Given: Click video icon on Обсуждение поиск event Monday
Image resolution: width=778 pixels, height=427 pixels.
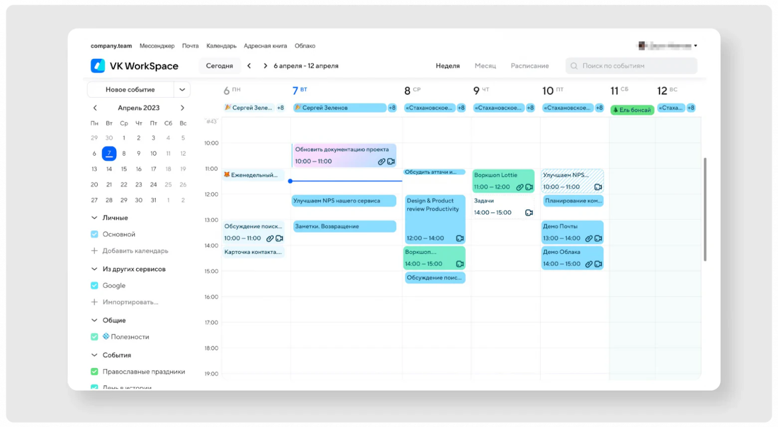Looking at the screenshot, I should click(x=279, y=238).
